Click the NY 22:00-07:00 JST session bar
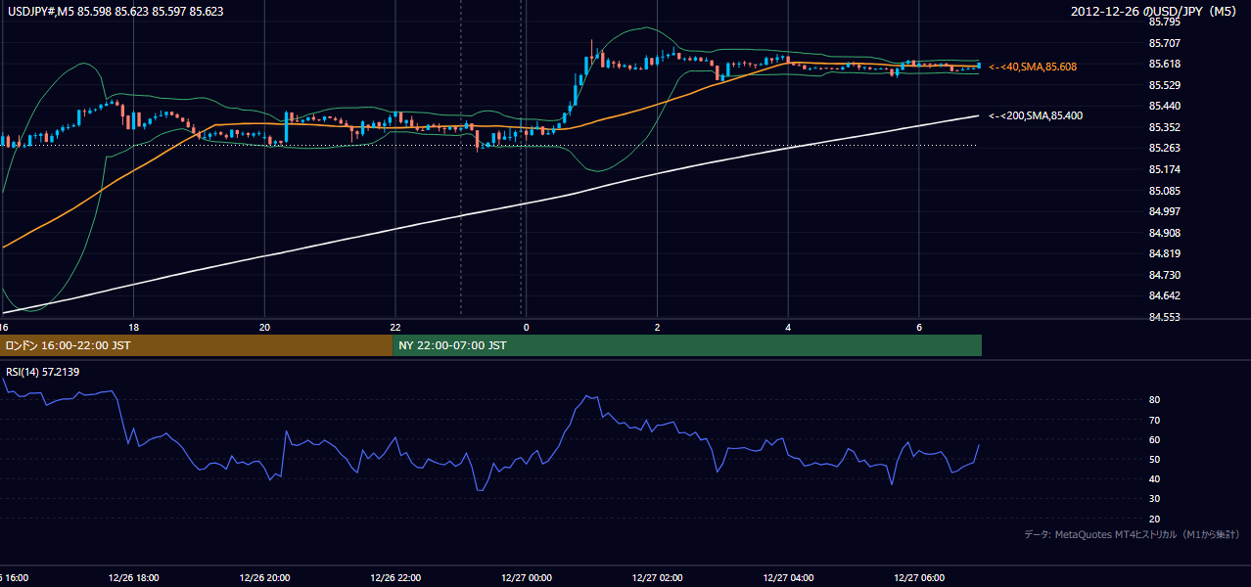 point(687,345)
